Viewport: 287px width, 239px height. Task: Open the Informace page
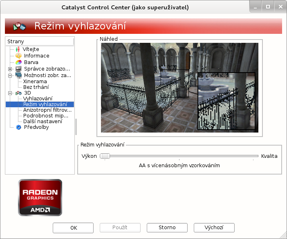[37, 56]
